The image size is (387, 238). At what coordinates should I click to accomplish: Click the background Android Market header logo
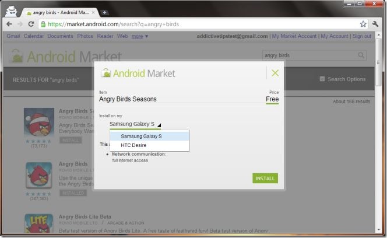point(66,57)
